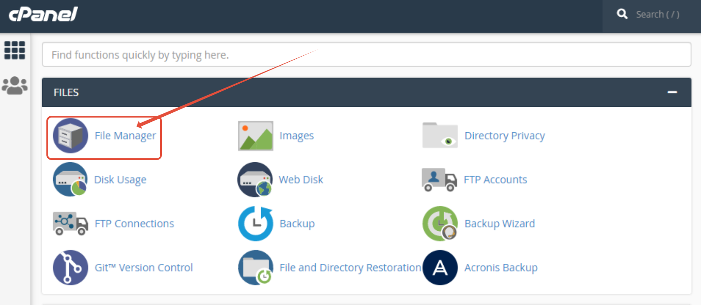Image resolution: width=701 pixels, height=305 pixels.
Task: Open the home grid icon in sidebar
Action: [x=15, y=50]
